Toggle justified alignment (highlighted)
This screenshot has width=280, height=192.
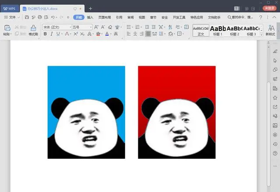coord(148,34)
